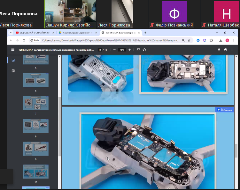Open a new browser tab
Screen dimensions: 240x190
[x=145, y=33]
